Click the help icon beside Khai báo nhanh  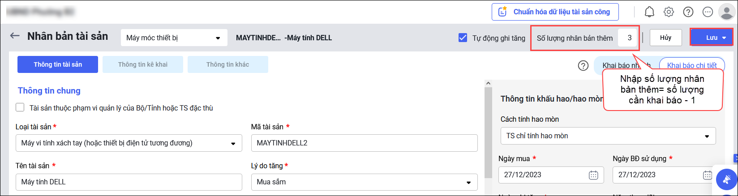point(583,66)
